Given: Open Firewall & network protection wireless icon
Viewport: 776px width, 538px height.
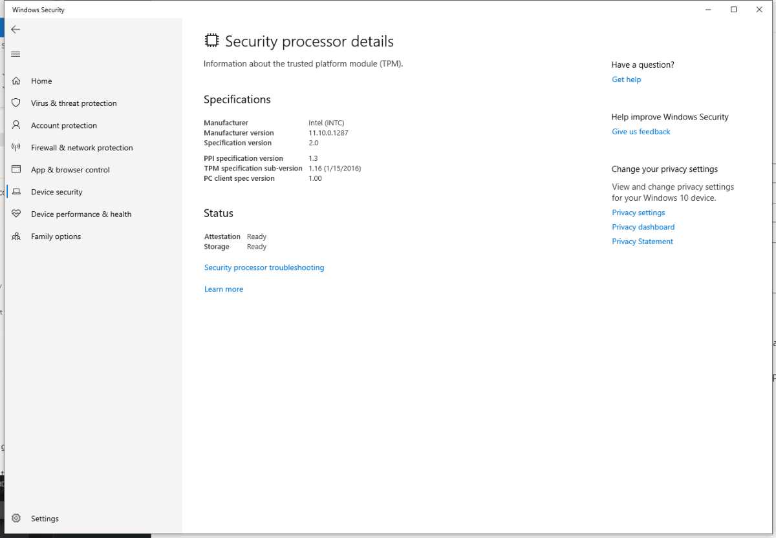Looking at the screenshot, I should point(16,147).
